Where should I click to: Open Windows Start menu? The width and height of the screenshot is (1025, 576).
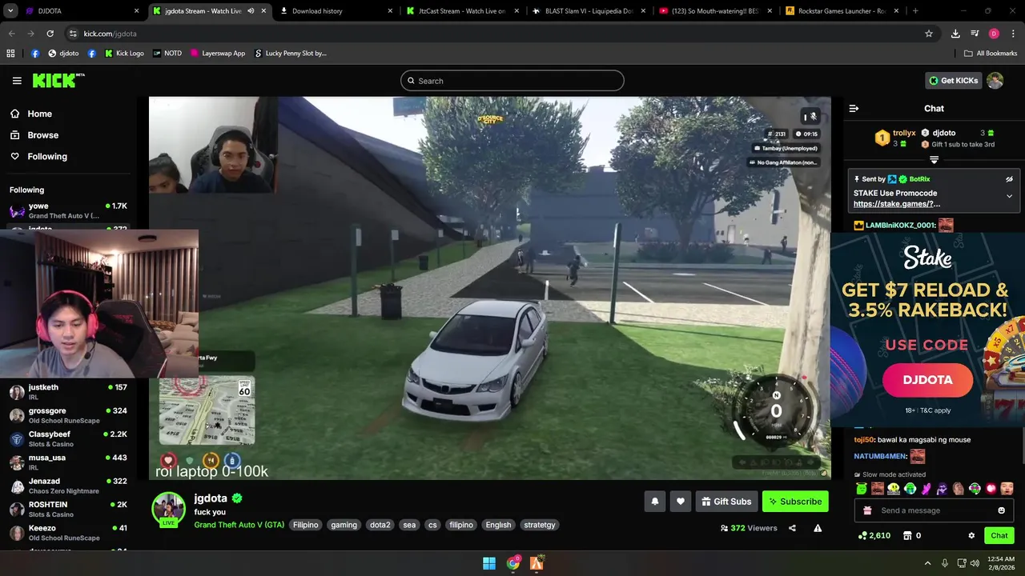(x=488, y=563)
